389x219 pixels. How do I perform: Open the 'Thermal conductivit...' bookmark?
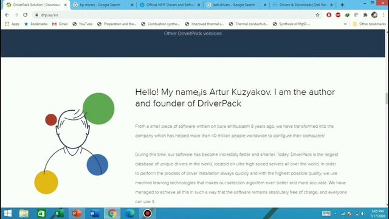pyautogui.click(x=249, y=24)
